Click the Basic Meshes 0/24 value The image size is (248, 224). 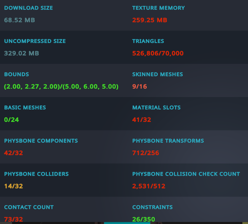pyautogui.click(x=11, y=120)
